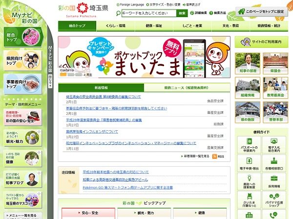Switch to 県政ニュース(報道発表資料) tab

187,88
